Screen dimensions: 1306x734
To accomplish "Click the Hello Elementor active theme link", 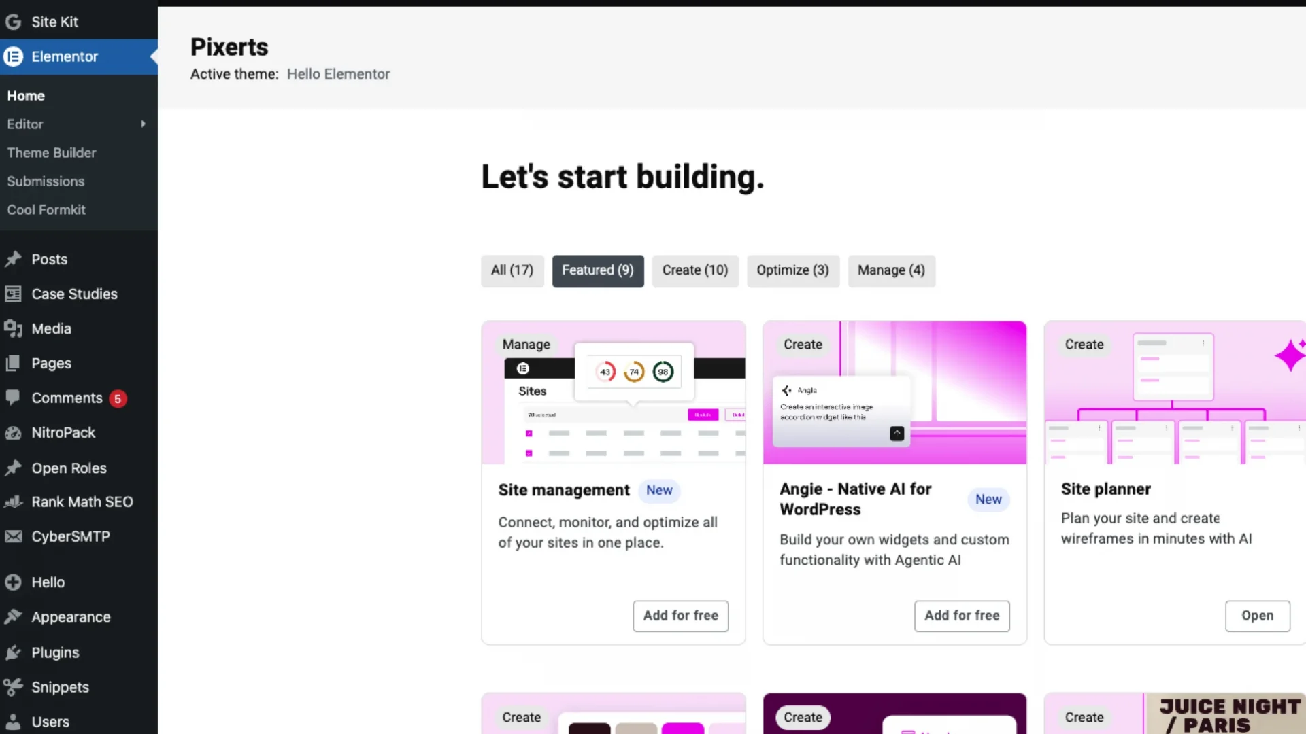I will click(338, 74).
